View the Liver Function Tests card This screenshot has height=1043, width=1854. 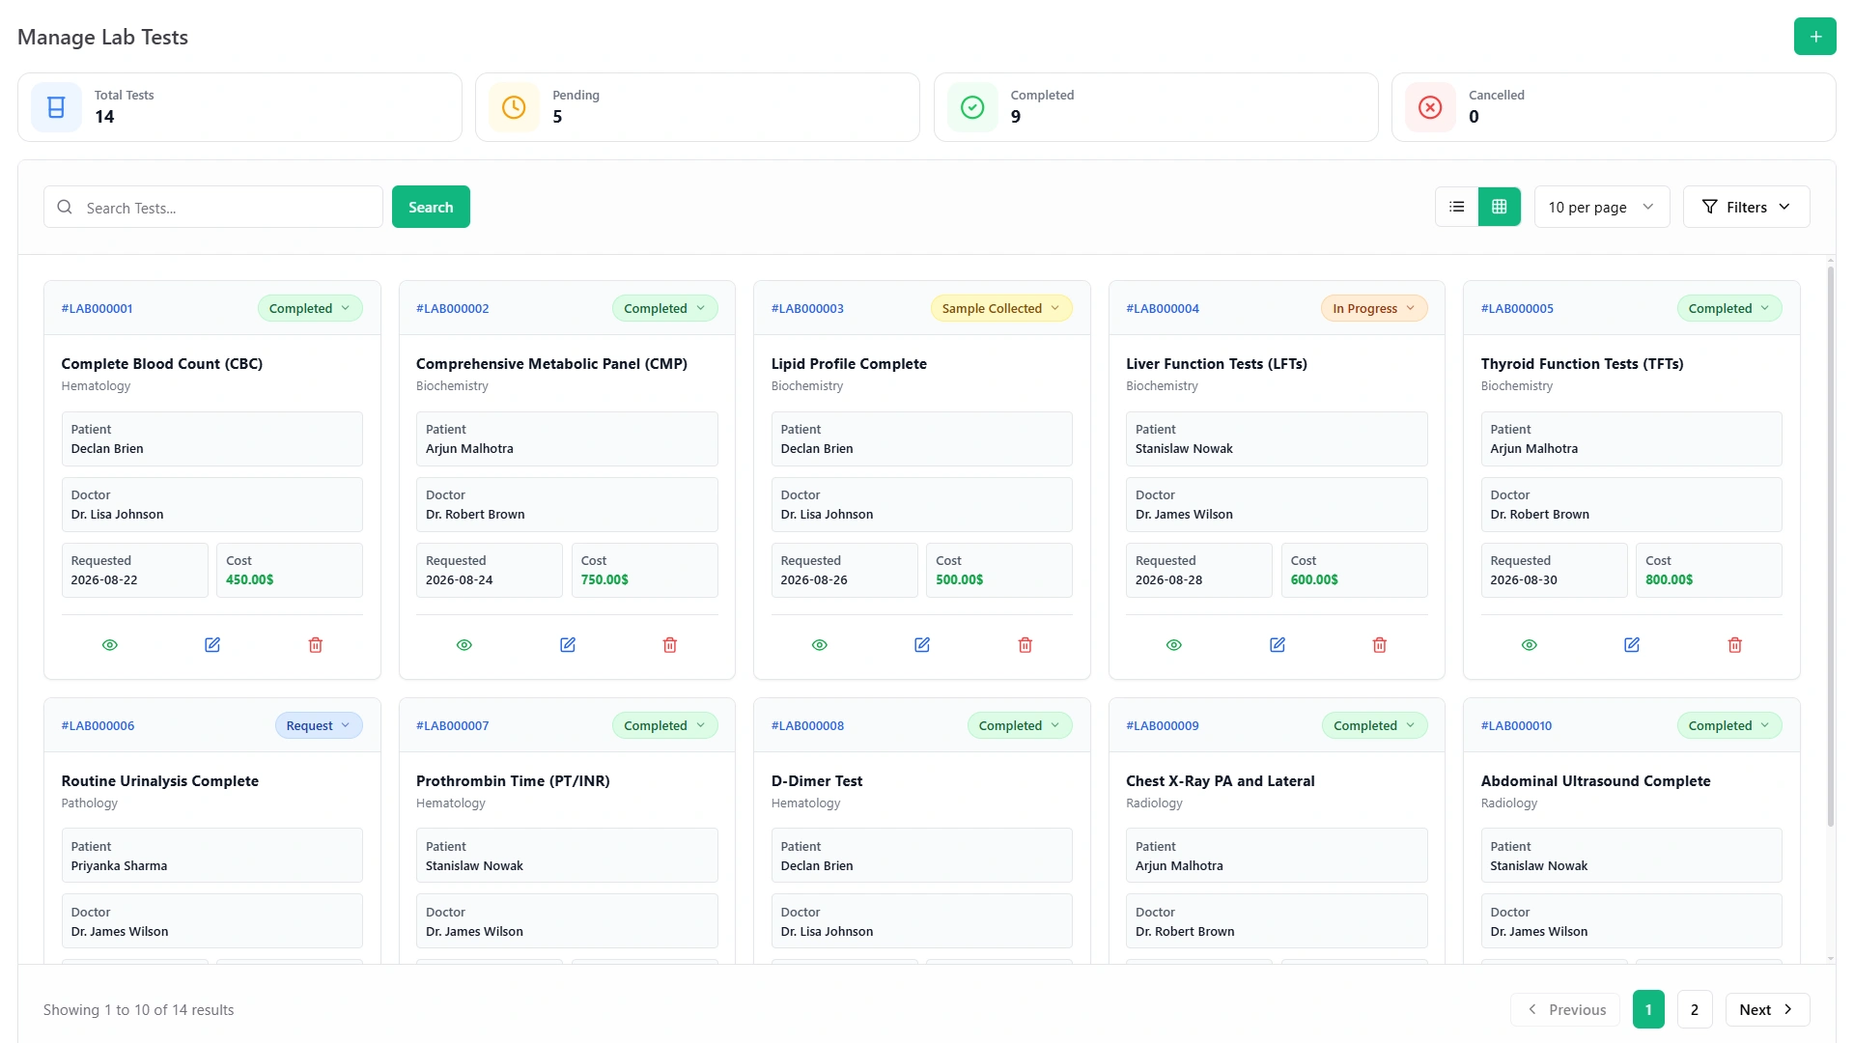pyautogui.click(x=1174, y=645)
